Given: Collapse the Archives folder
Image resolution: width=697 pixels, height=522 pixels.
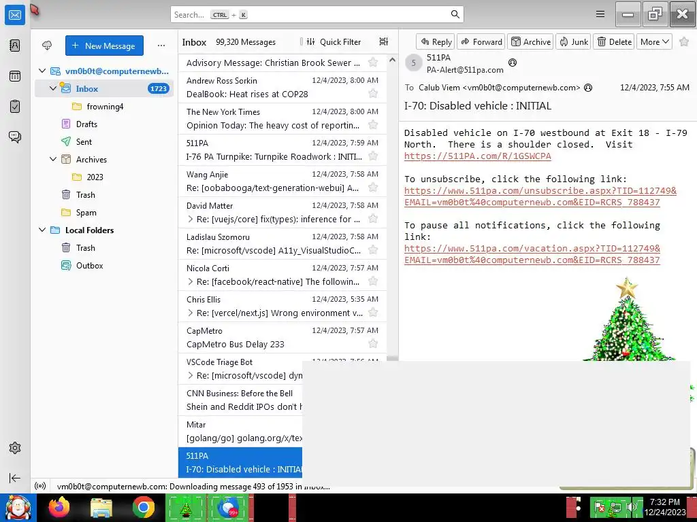Looking at the screenshot, I should (53, 159).
